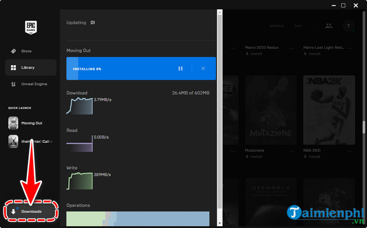Click the NBA 2K21 game cover

tap(329, 110)
